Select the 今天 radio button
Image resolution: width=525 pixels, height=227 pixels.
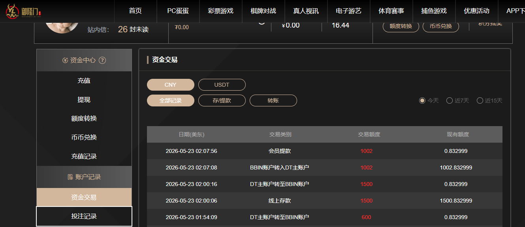(x=422, y=100)
